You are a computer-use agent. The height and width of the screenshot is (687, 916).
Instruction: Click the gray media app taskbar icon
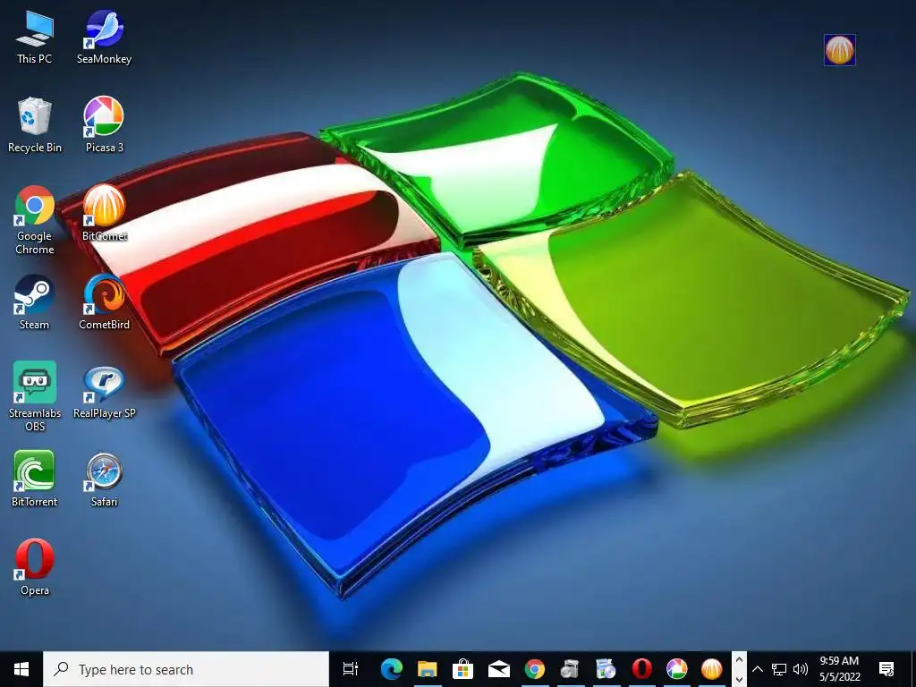point(570,669)
